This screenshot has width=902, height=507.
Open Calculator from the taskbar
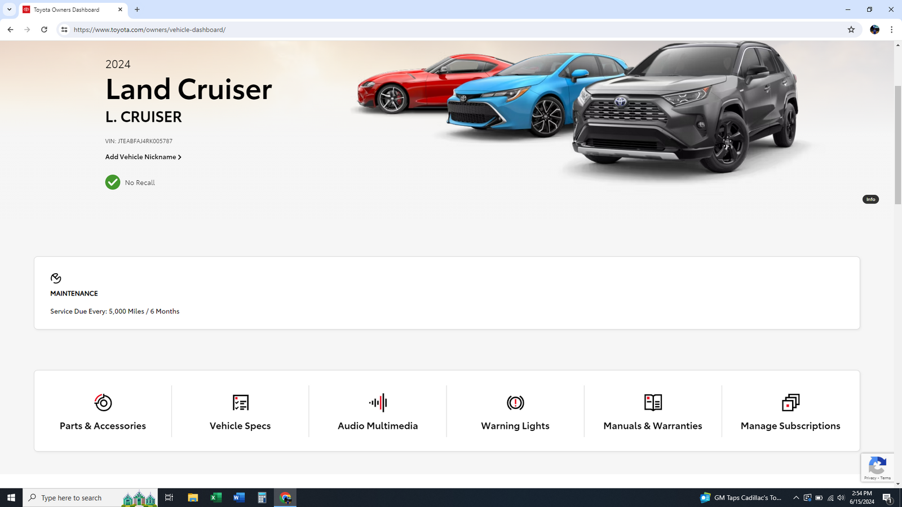coord(262,497)
